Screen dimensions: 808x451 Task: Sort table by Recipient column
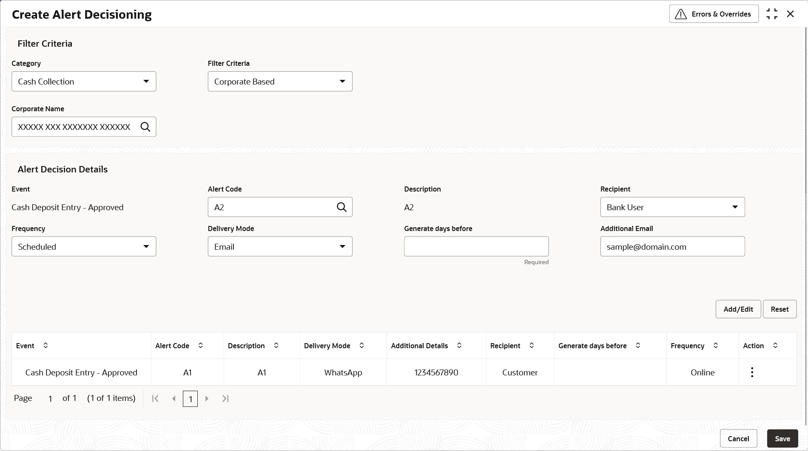pyautogui.click(x=532, y=345)
